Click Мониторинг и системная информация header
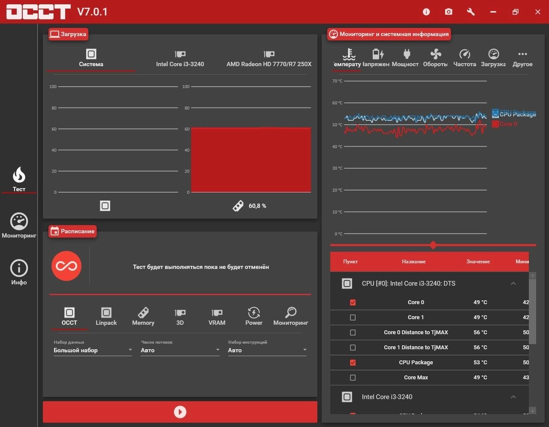 tap(389, 34)
